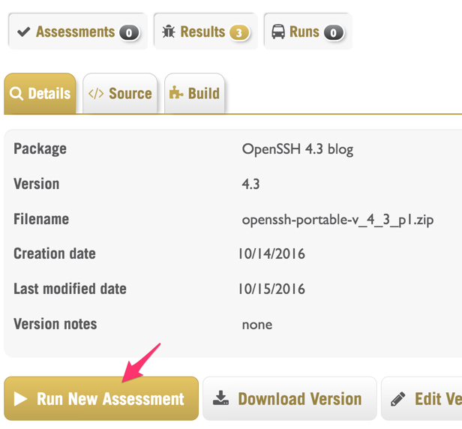Click Download Version button
The height and width of the screenshot is (429, 462).
pyautogui.click(x=290, y=399)
